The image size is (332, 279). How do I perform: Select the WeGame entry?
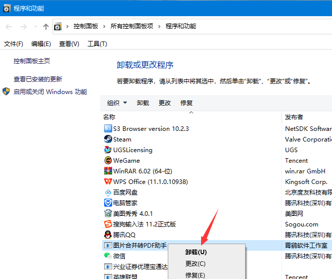click(126, 161)
